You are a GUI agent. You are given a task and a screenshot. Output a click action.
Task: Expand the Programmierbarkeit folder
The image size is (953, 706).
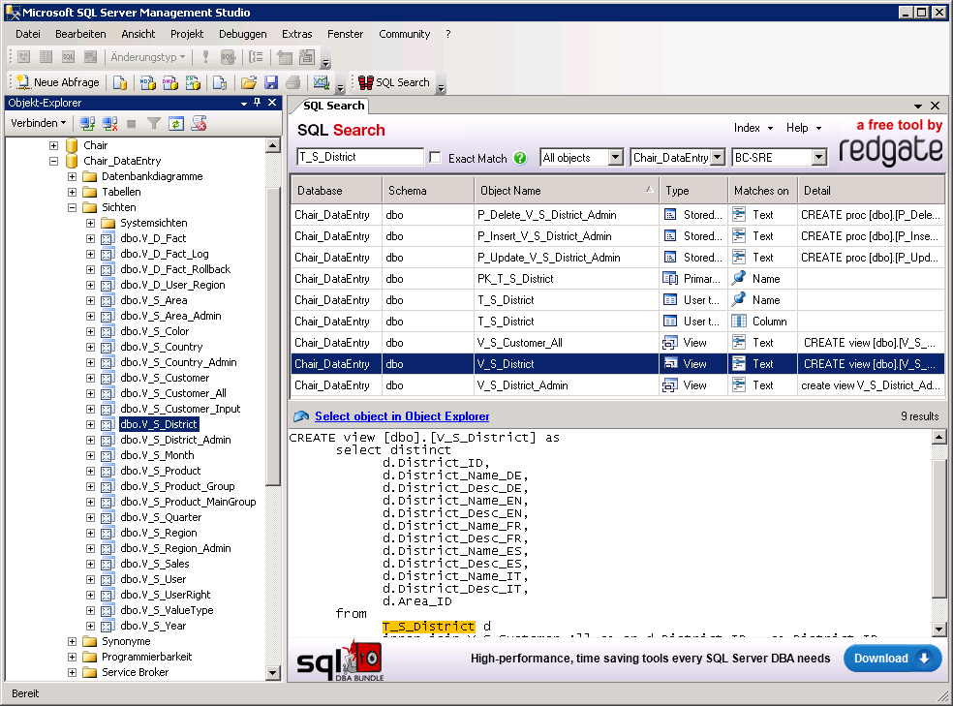click(x=72, y=657)
